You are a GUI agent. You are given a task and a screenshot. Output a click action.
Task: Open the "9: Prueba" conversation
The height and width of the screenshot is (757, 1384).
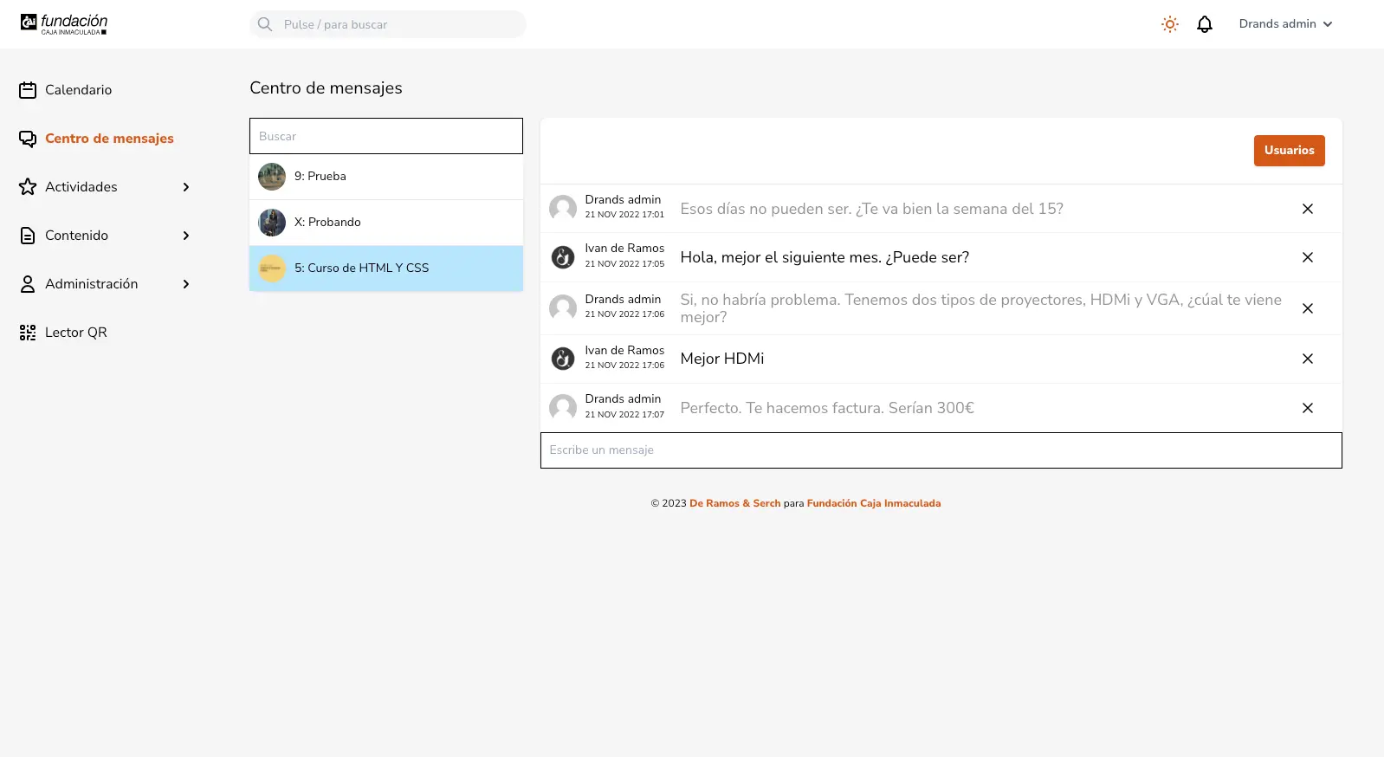point(385,177)
